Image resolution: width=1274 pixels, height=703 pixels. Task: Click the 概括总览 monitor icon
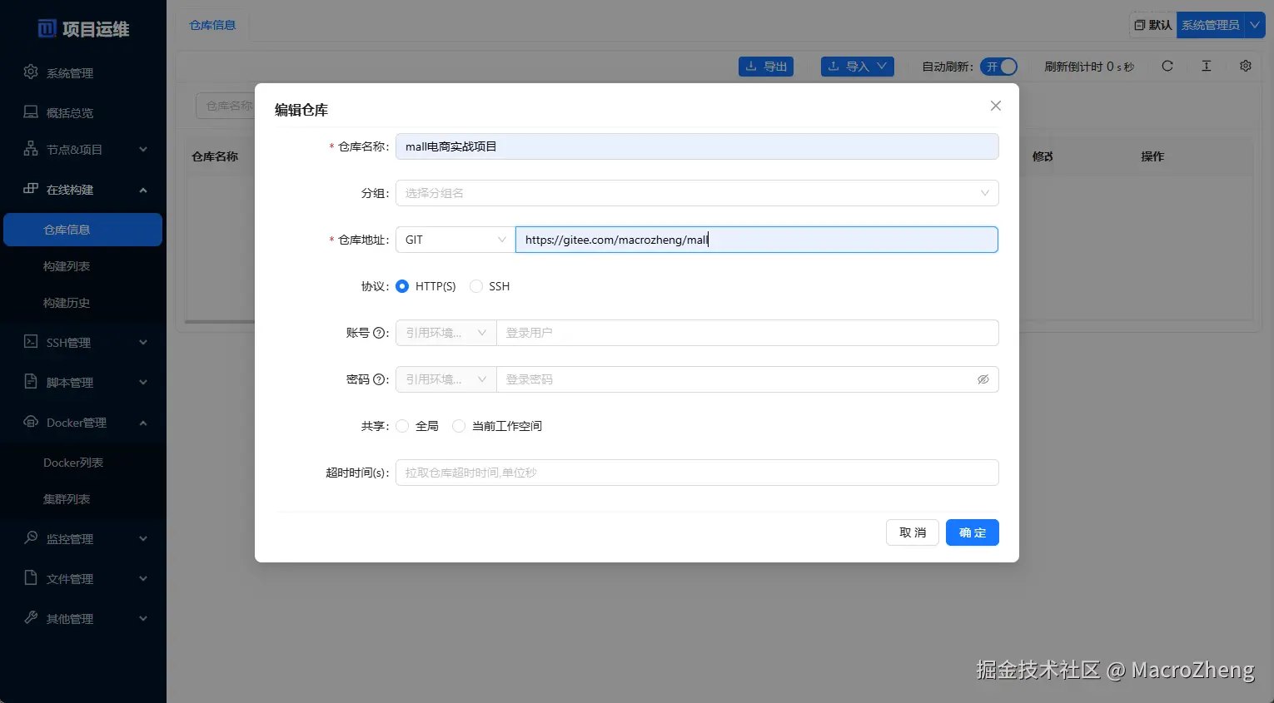point(31,112)
